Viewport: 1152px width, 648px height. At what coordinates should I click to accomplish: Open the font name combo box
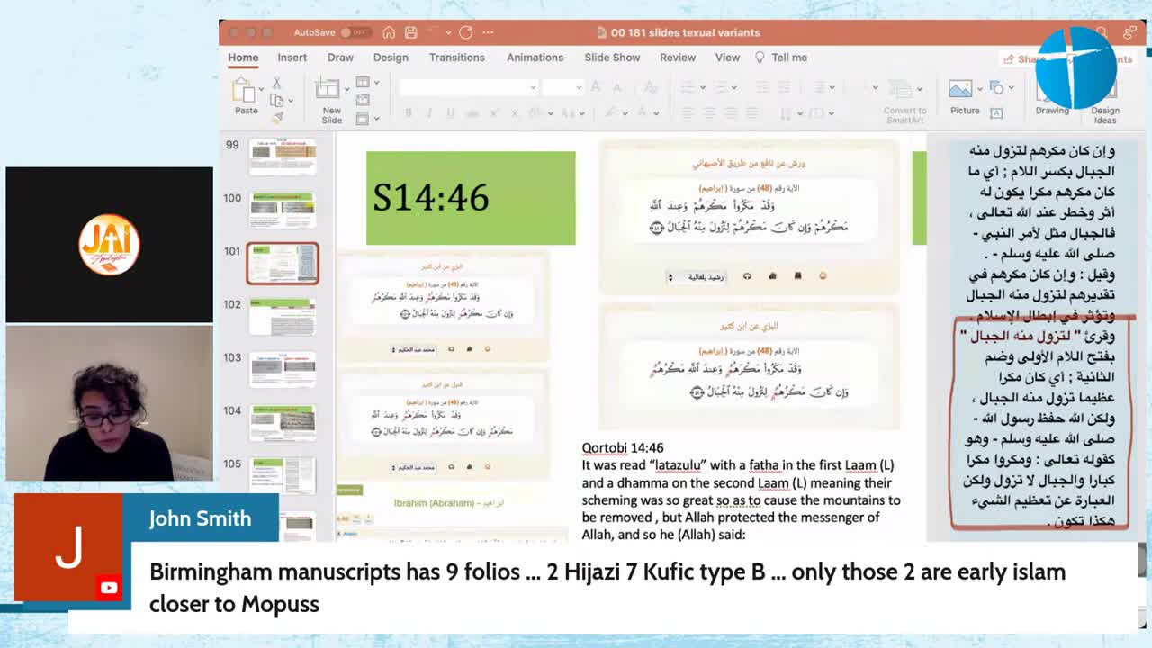point(469,87)
